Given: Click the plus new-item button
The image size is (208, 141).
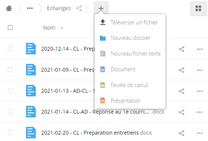Looking at the screenshot, I should (101, 8).
